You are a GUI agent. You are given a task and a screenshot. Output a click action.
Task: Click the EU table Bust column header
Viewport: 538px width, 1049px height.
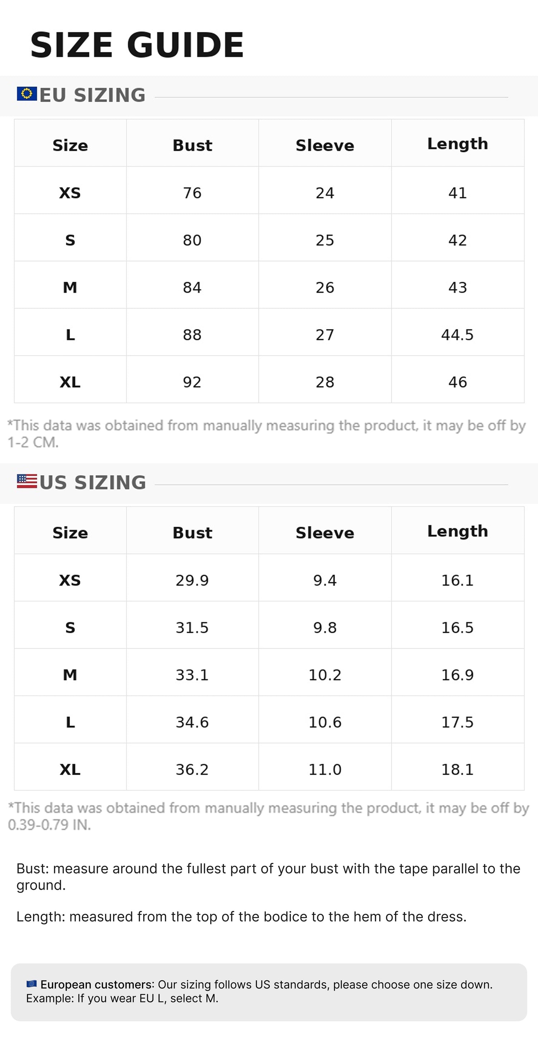(192, 145)
